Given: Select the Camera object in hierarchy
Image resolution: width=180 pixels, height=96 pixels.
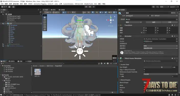Looking at the screenshot, I should tap(11, 20).
